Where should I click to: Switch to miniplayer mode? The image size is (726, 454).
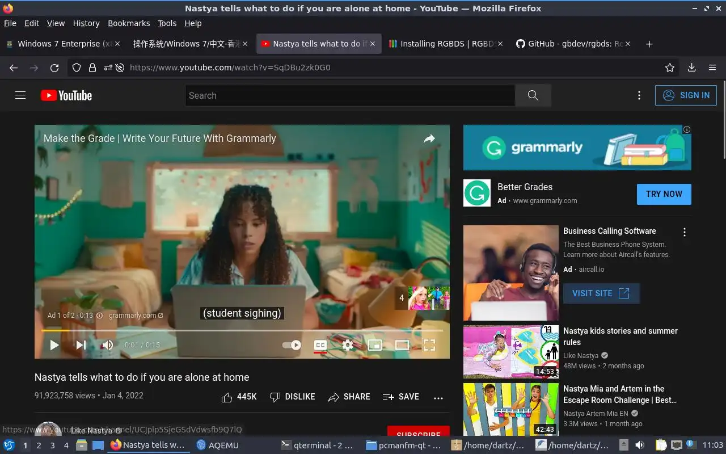click(375, 344)
